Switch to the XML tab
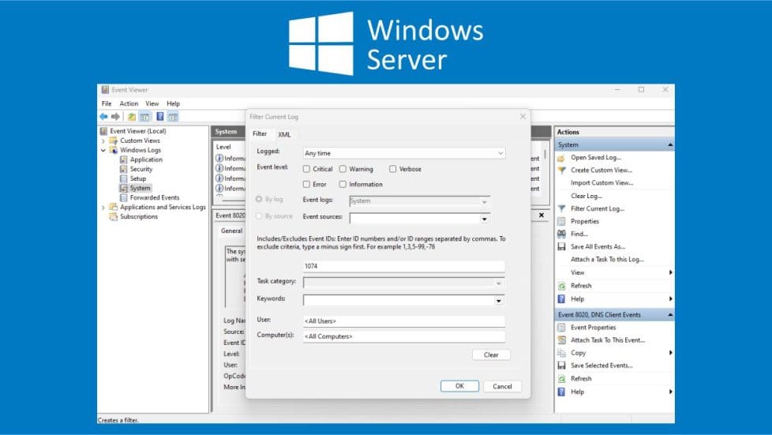The image size is (772, 435). 284,134
